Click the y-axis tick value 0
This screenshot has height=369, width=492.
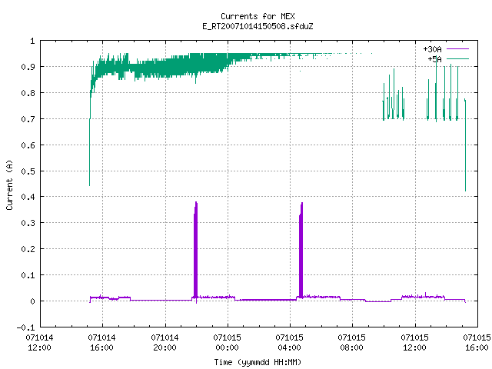pos(32,301)
